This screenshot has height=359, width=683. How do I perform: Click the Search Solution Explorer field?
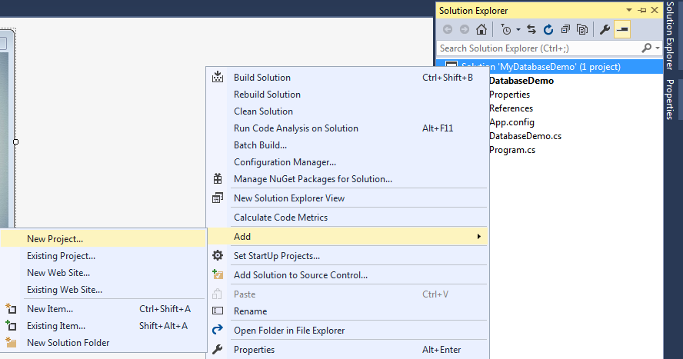538,48
